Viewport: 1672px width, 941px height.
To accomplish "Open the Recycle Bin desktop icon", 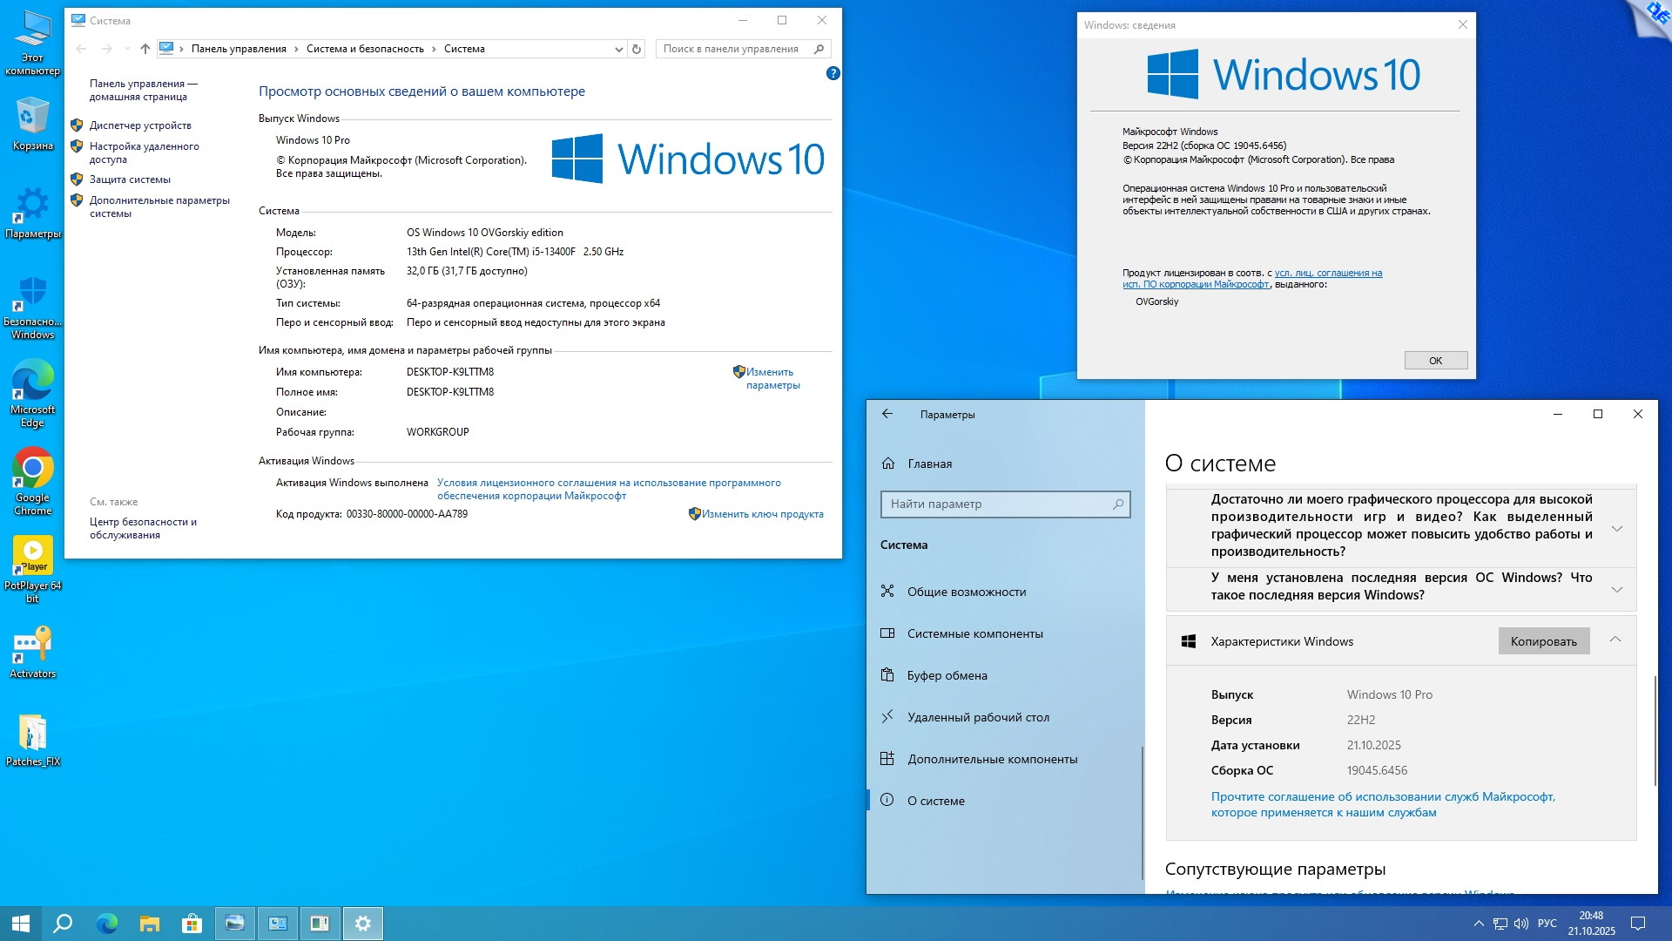I will pyautogui.click(x=32, y=118).
